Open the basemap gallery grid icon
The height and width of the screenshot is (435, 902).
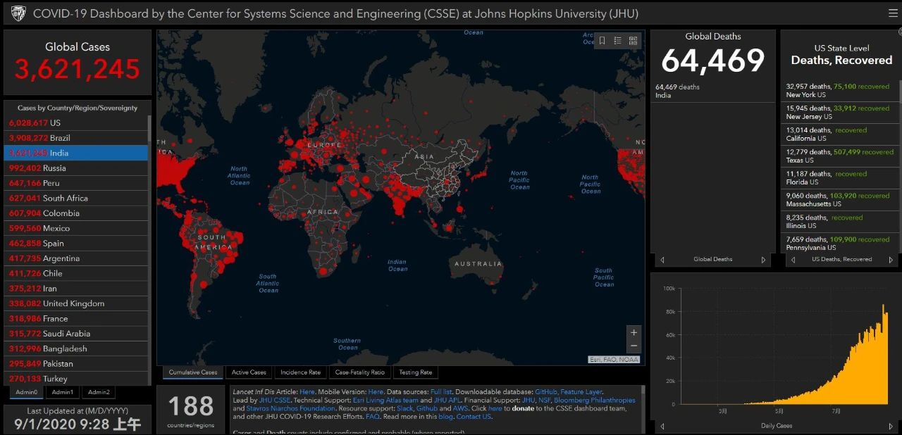633,41
